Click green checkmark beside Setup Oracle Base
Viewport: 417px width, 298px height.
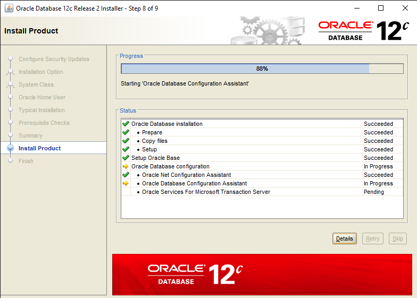(x=126, y=158)
